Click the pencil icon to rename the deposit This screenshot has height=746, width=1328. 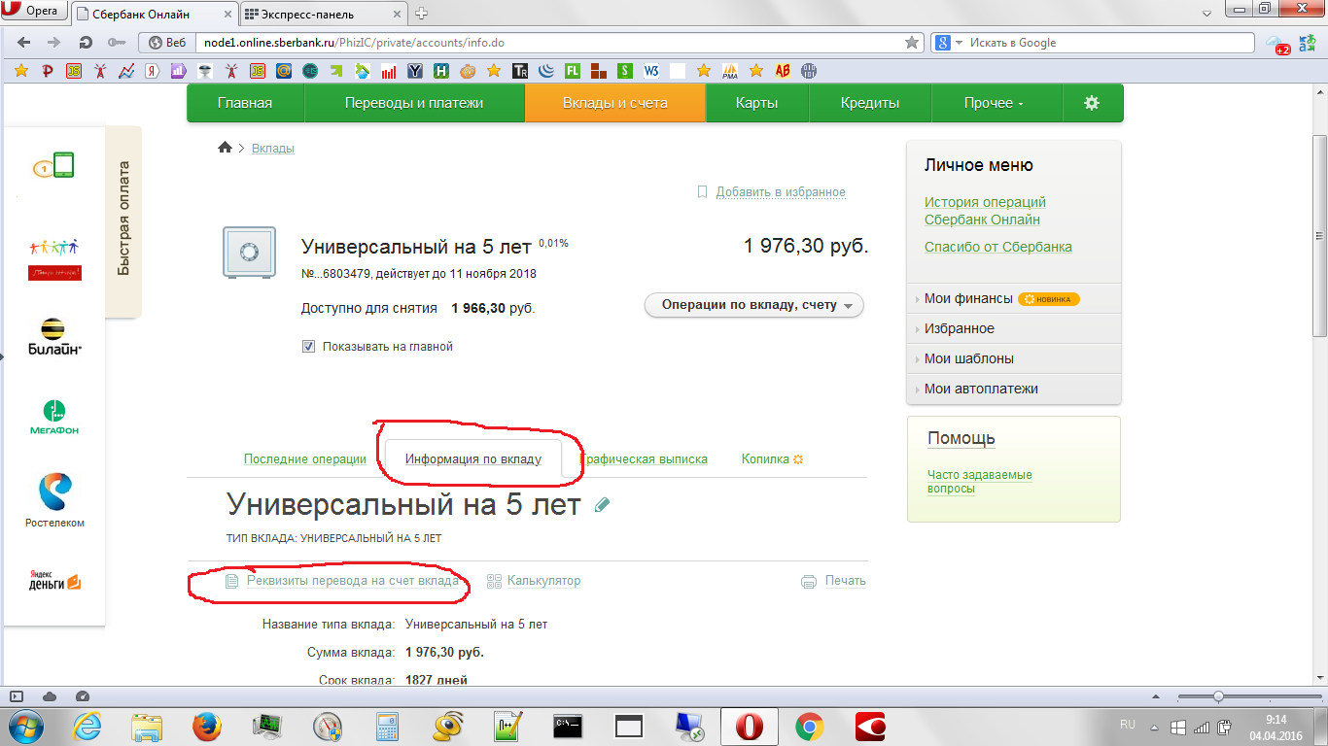600,504
